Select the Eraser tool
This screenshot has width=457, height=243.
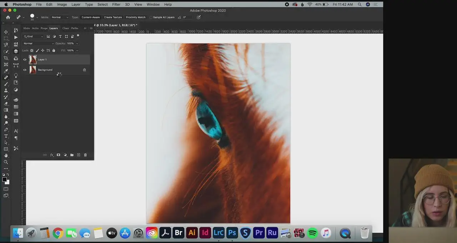[6, 104]
